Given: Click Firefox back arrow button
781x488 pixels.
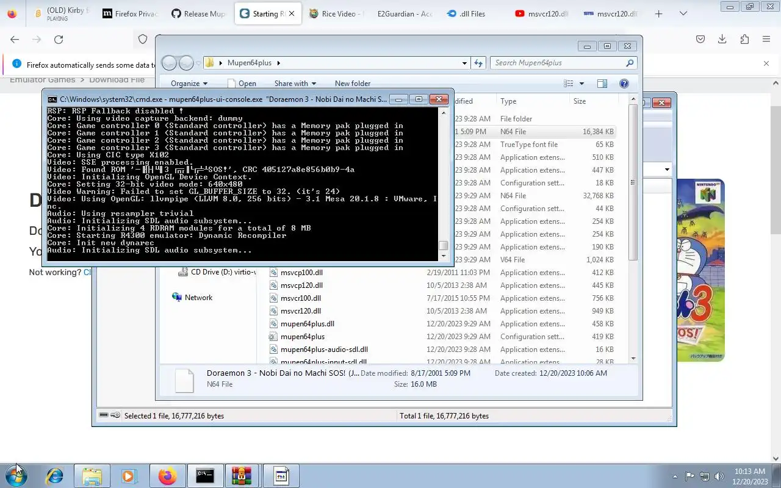Looking at the screenshot, I should 15,39.
